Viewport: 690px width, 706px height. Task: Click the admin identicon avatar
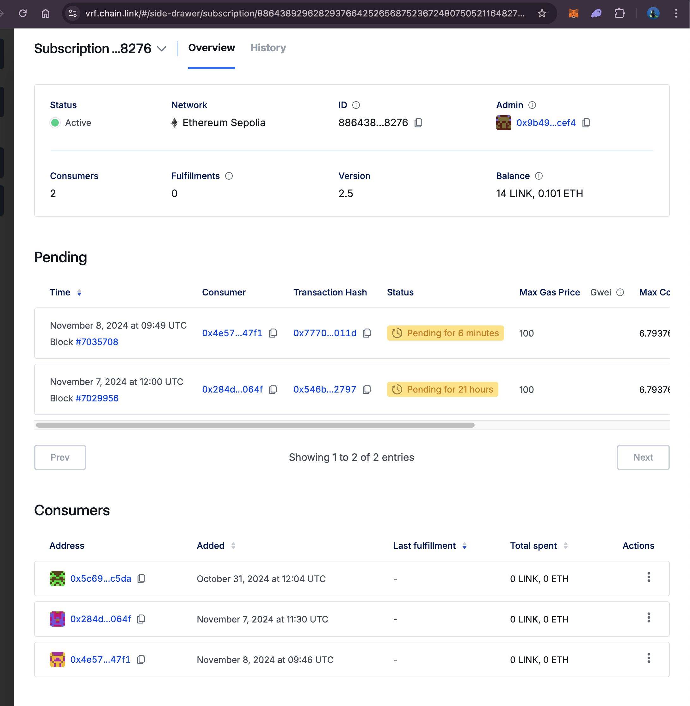[x=503, y=123]
